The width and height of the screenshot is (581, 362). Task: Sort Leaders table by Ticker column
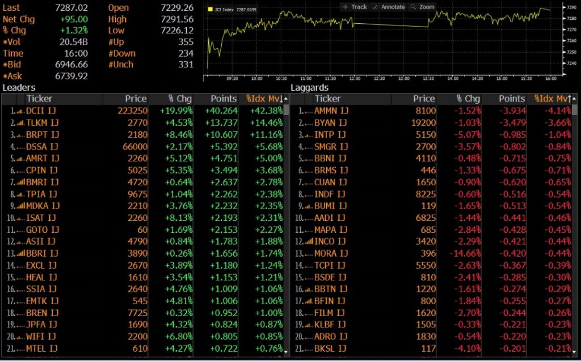coord(39,99)
